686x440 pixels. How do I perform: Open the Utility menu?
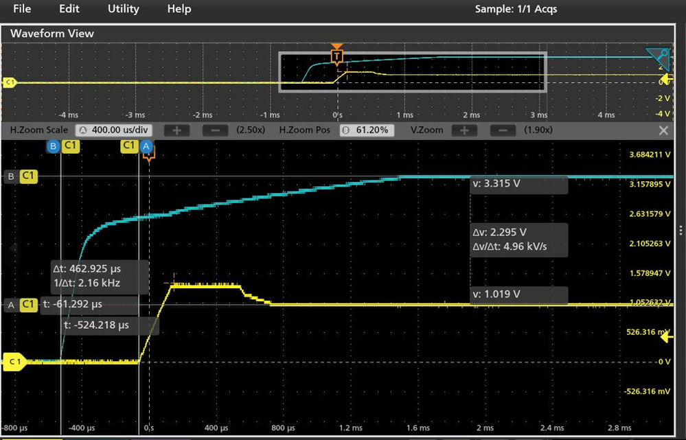click(x=124, y=9)
